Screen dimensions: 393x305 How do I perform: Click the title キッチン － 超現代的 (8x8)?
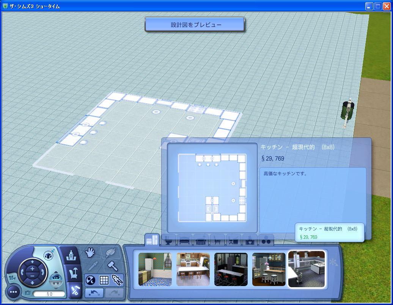click(x=297, y=147)
